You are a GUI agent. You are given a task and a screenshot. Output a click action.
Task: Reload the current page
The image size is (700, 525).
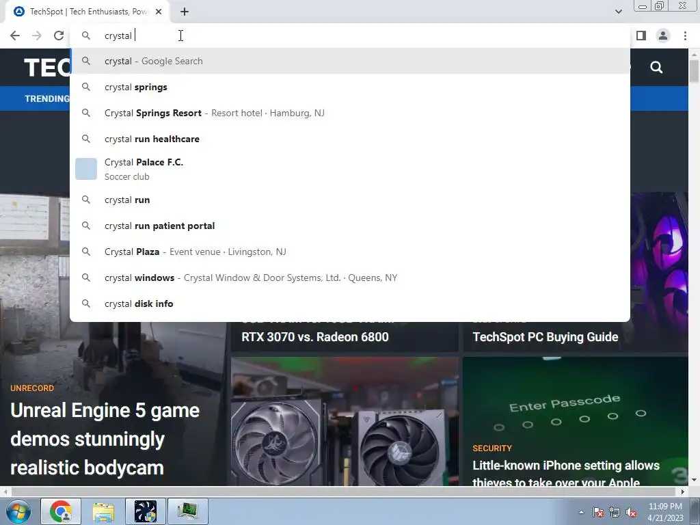click(x=59, y=36)
